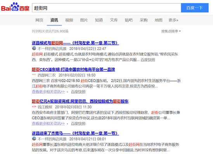Viewport: 213px width, 154px height.
Task: Open the 采购 tab
Action: (x=144, y=20)
